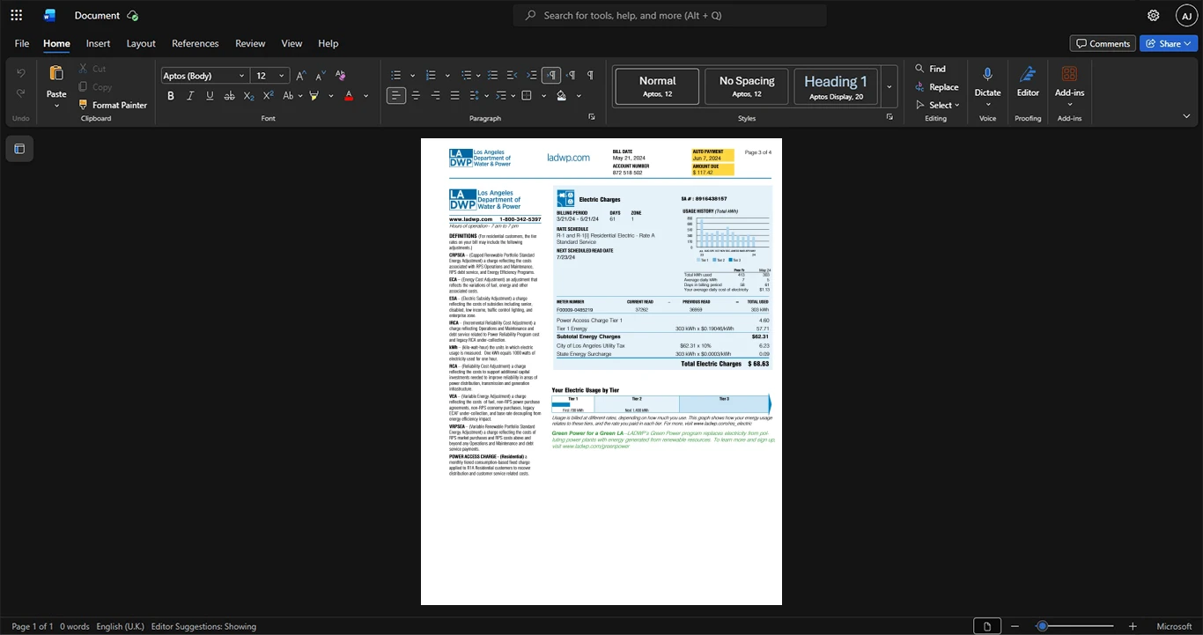
Task: Expand the styles gallery arrow
Action: point(889,87)
